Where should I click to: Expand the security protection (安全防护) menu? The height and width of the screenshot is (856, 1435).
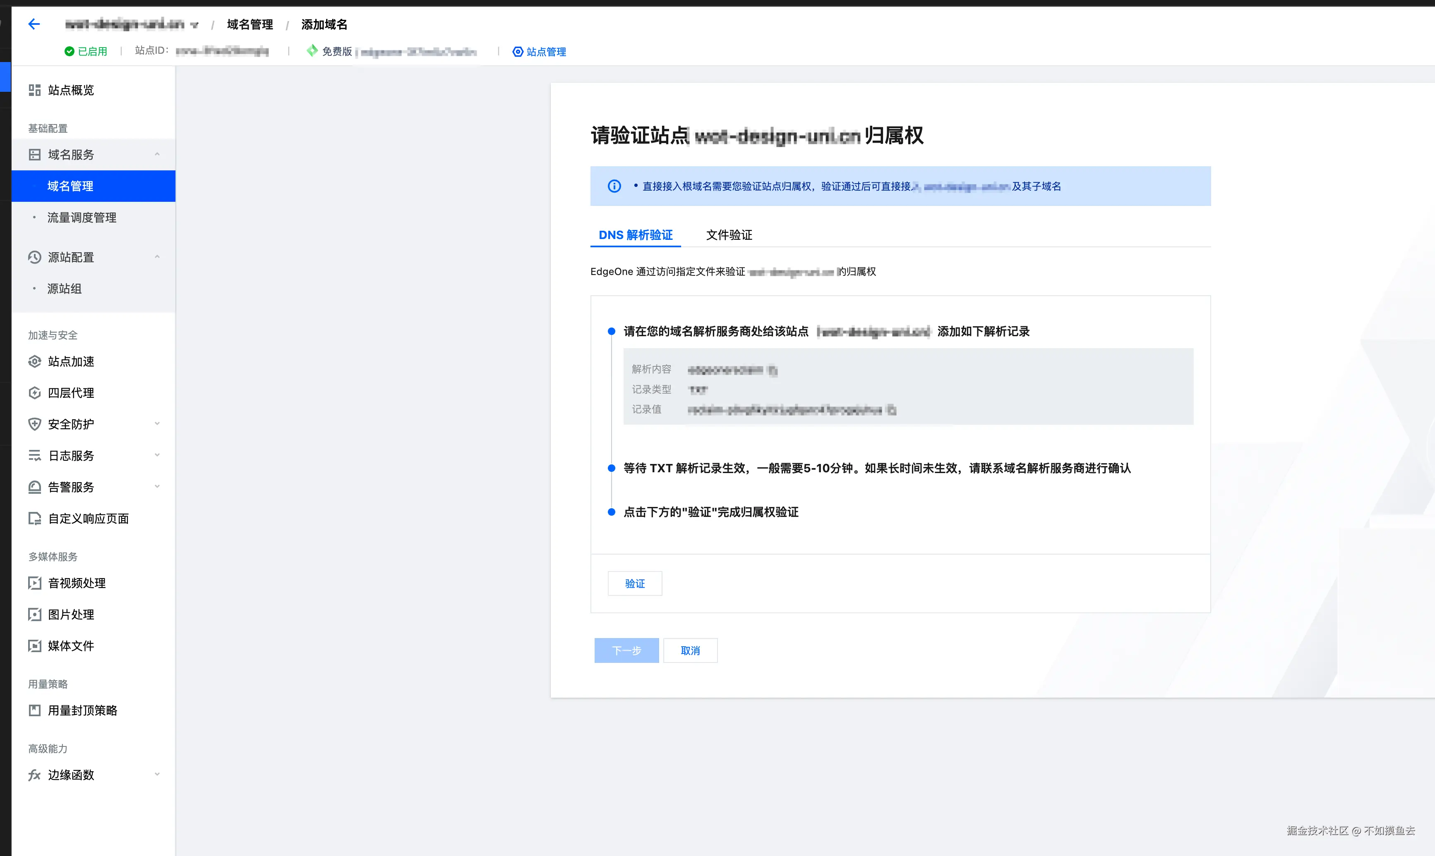tap(157, 424)
